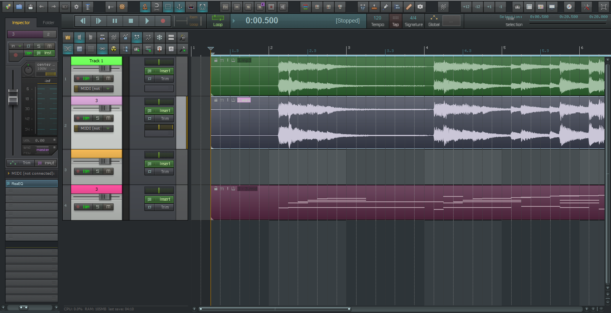Open a project with the folder icon

point(19,6)
